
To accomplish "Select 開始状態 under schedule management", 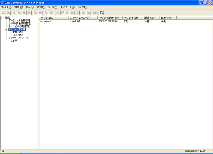I will (x=18, y=32).
